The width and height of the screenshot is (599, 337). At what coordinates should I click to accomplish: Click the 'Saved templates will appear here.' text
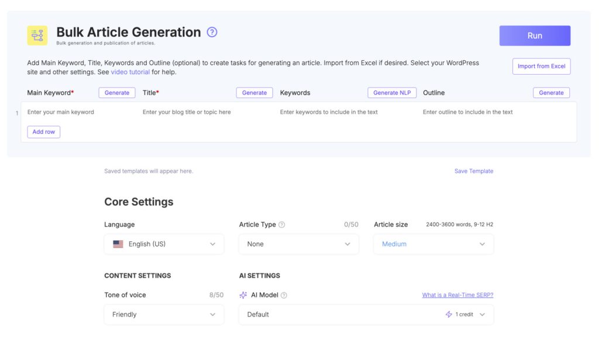pyautogui.click(x=149, y=171)
